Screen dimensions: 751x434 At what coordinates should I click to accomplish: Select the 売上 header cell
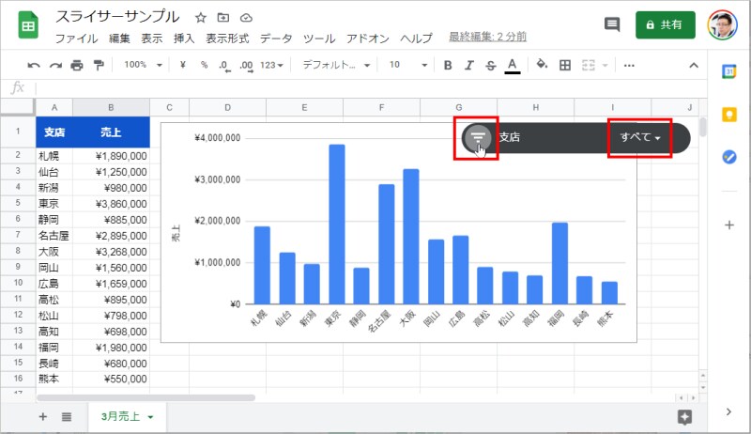tap(111, 132)
